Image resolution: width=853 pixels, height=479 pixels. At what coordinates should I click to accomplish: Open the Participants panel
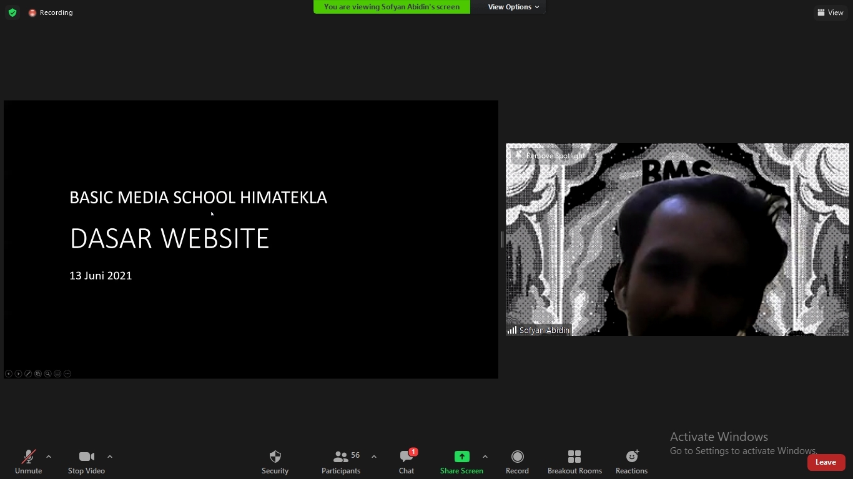(341, 457)
